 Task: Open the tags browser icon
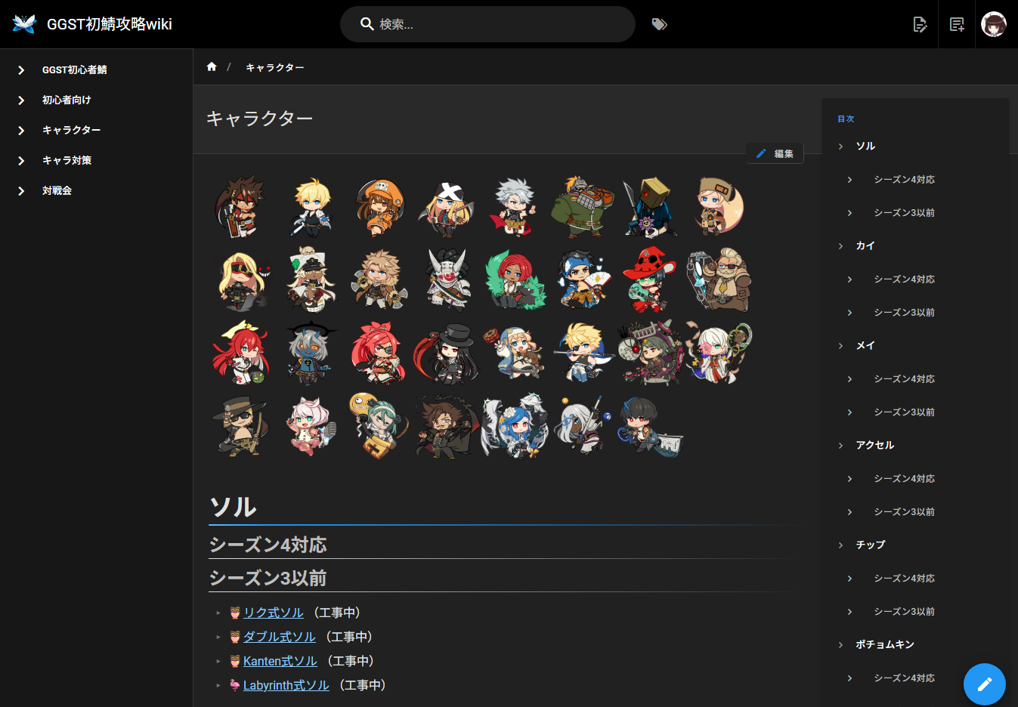click(659, 24)
